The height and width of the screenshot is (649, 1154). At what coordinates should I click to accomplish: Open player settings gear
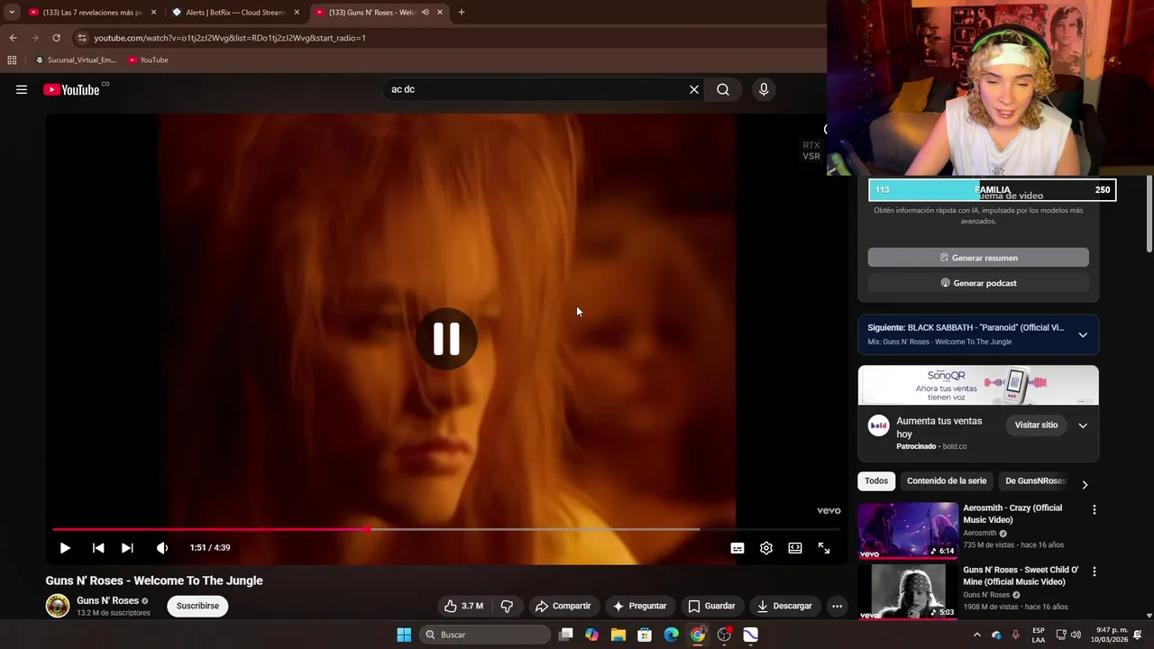pyautogui.click(x=766, y=548)
